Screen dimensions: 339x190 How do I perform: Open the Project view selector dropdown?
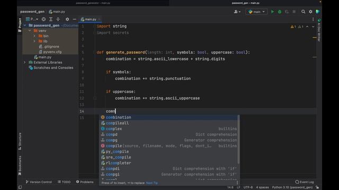pos(32,19)
